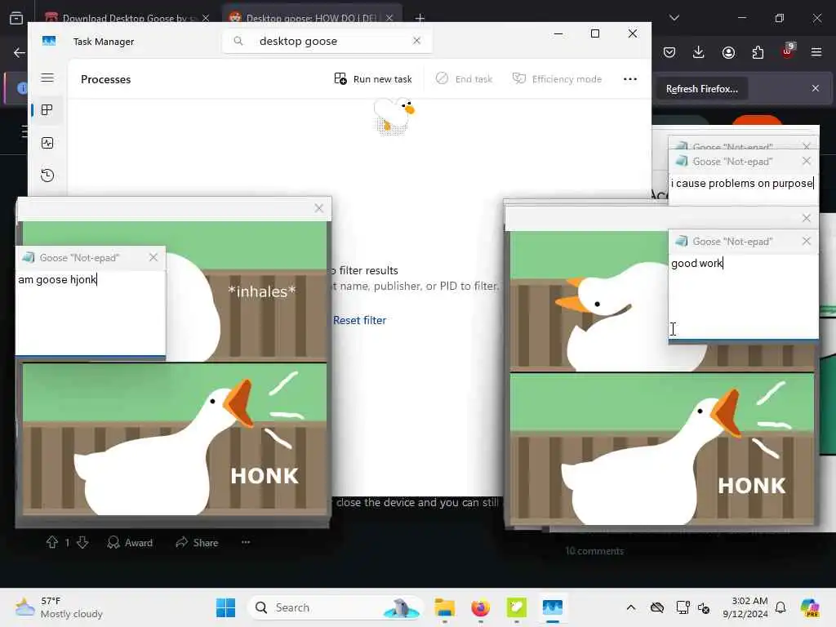Open the clock showing 3:02 AM
Viewport: 836px width, 627px height.
tap(745, 607)
